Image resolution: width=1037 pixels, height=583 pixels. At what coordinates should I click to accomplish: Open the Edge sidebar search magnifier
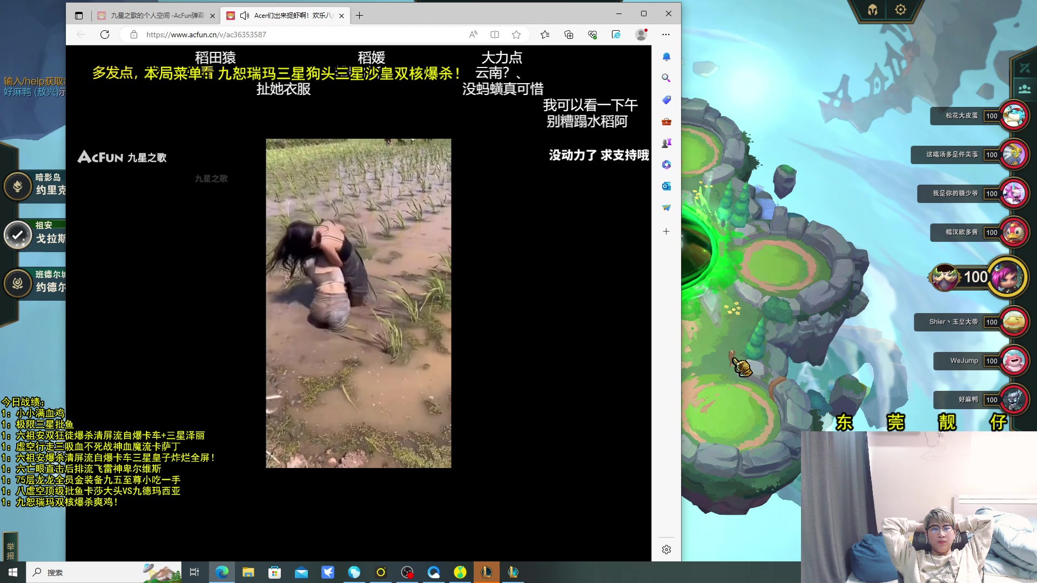[x=666, y=78]
